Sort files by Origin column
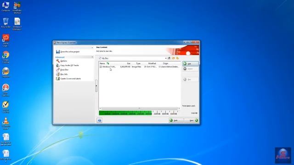Image resolution: width=294 pixels, height=165 pixels. (165, 64)
